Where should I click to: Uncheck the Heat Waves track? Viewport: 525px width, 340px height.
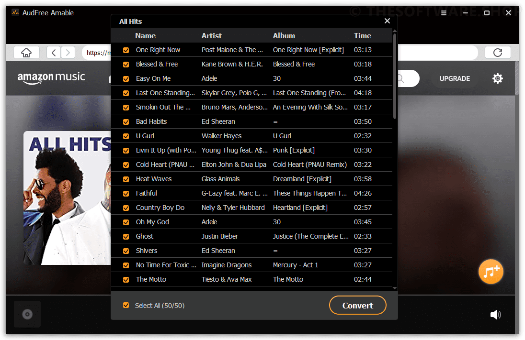tap(126, 179)
